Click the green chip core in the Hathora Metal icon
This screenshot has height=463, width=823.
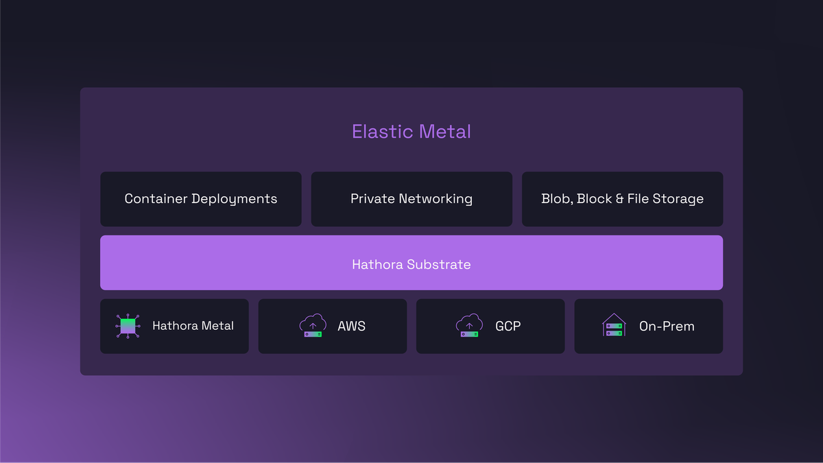pyautogui.click(x=128, y=326)
